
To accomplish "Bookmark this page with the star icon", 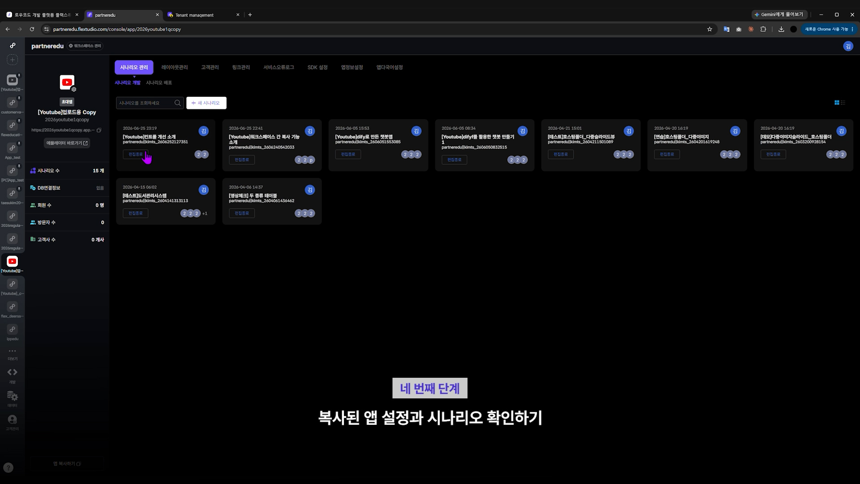I will point(709,29).
